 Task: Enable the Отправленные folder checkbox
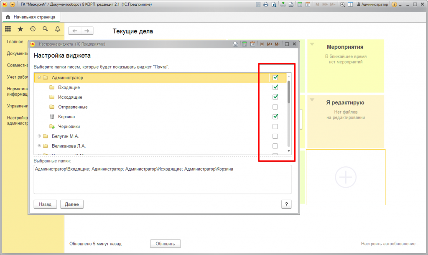275,107
